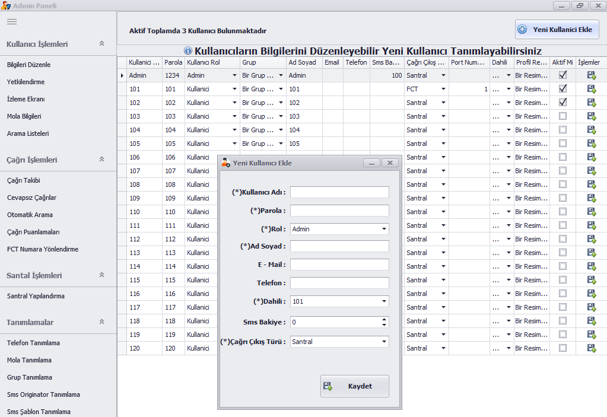The width and height of the screenshot is (607, 417).
Task: Increase Sms Bakiye with up arrow
Action: pos(384,319)
